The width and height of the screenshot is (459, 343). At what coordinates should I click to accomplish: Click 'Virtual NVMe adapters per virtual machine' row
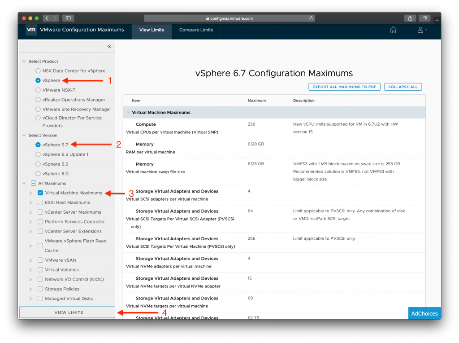(274, 262)
